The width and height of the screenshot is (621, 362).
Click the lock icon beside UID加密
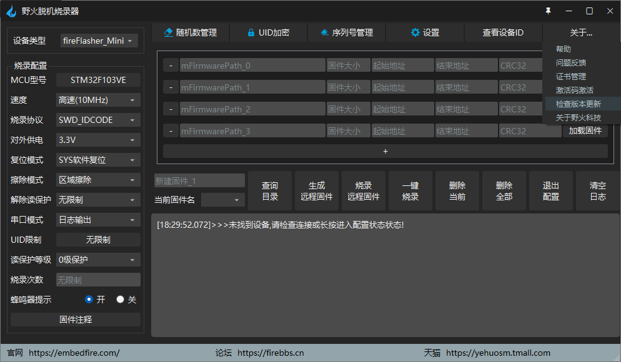point(251,32)
